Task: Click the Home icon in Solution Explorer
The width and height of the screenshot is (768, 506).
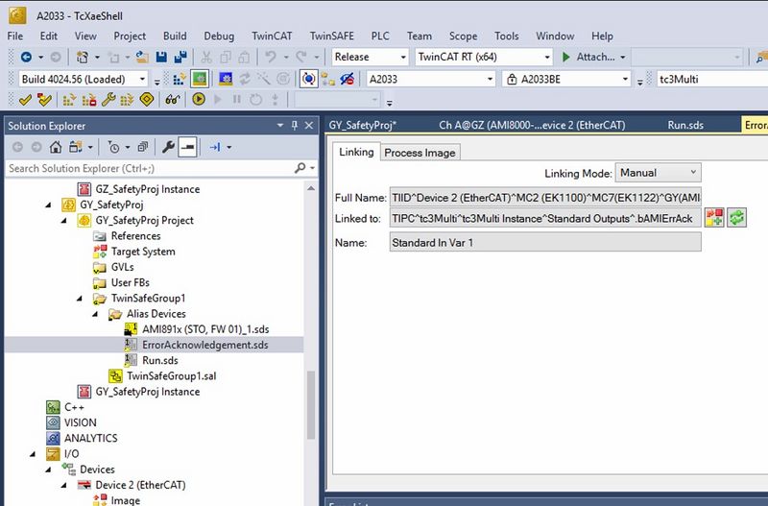Action: [56, 147]
